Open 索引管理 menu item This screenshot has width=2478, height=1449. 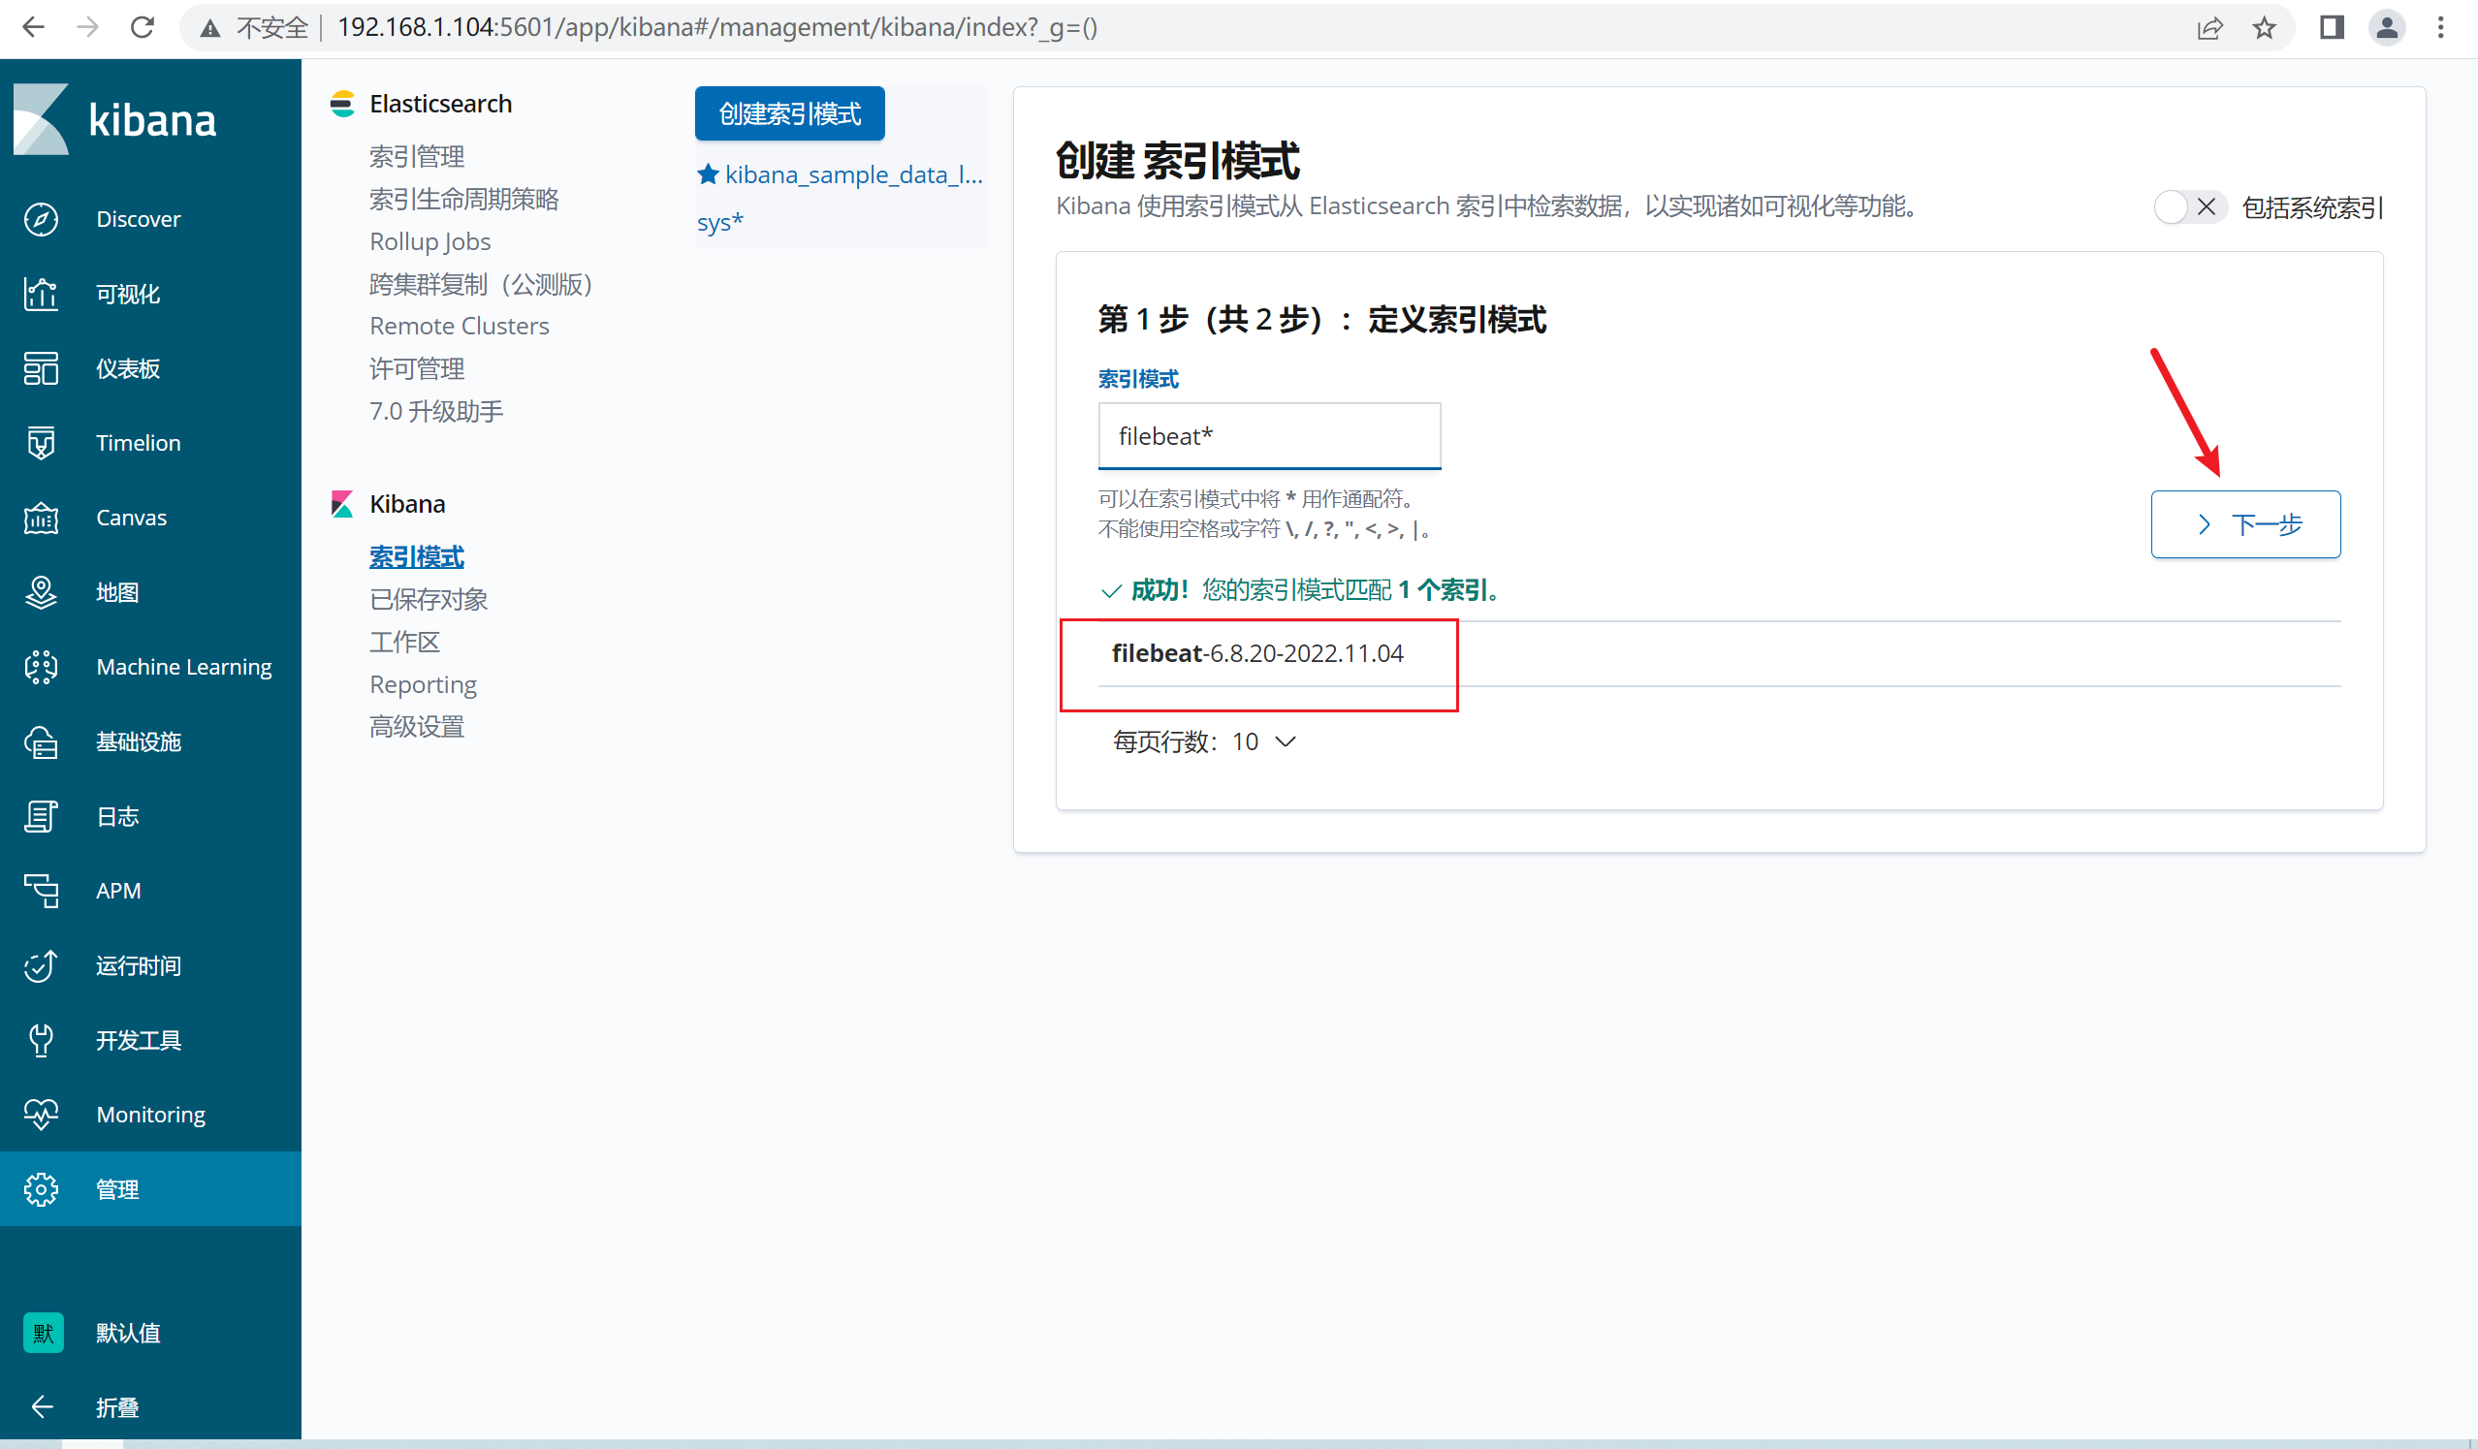pyautogui.click(x=417, y=156)
